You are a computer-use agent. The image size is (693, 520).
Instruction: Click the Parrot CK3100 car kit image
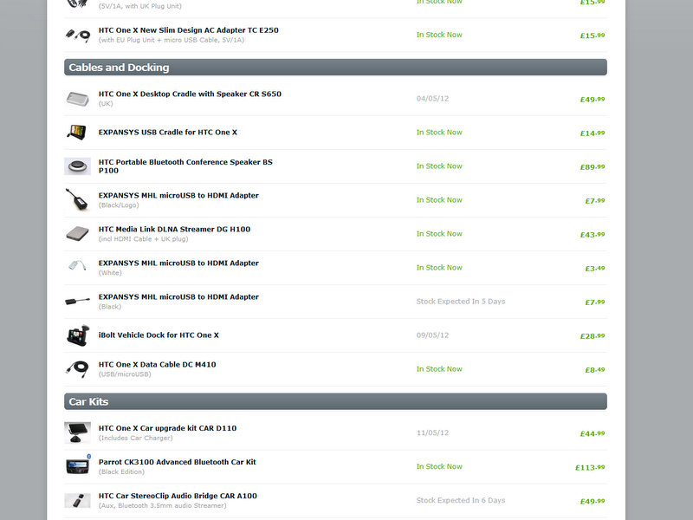pyautogui.click(x=77, y=466)
